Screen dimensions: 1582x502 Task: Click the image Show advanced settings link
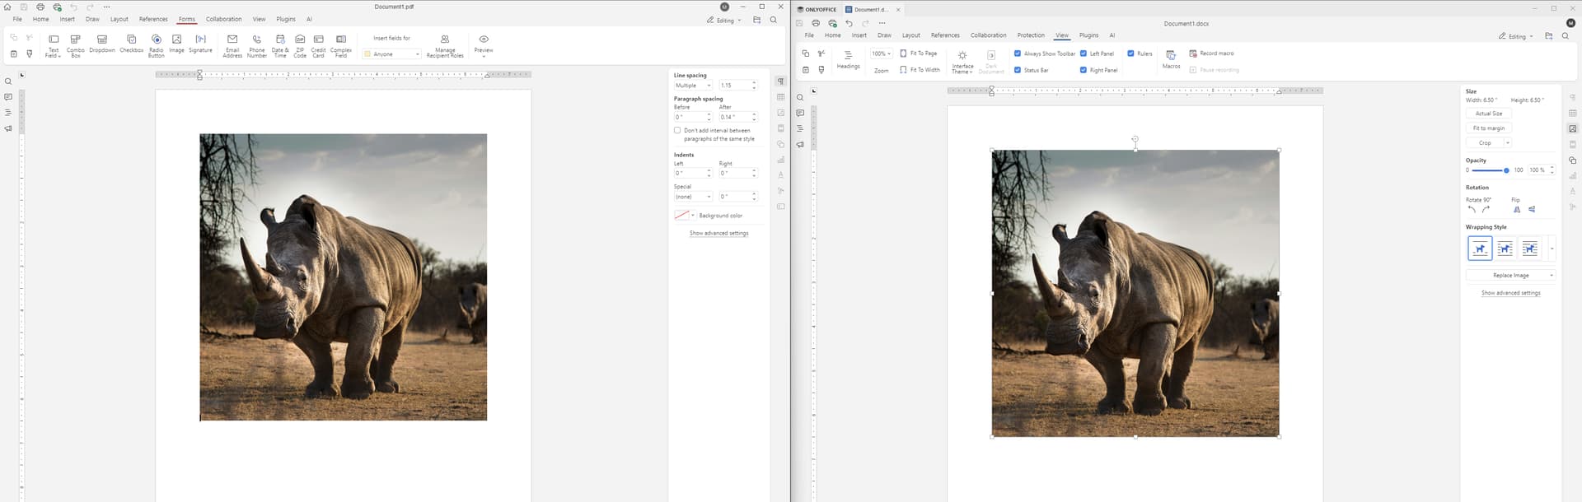[x=1510, y=293]
